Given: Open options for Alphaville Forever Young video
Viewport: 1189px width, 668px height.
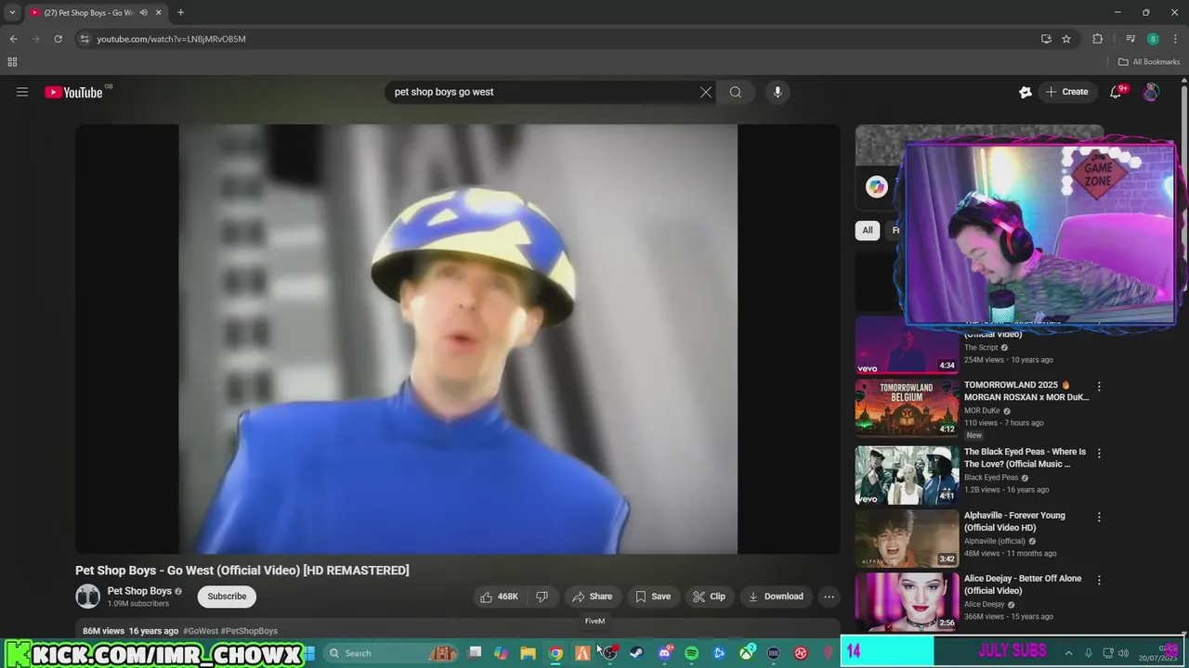Looking at the screenshot, I should point(1099,517).
